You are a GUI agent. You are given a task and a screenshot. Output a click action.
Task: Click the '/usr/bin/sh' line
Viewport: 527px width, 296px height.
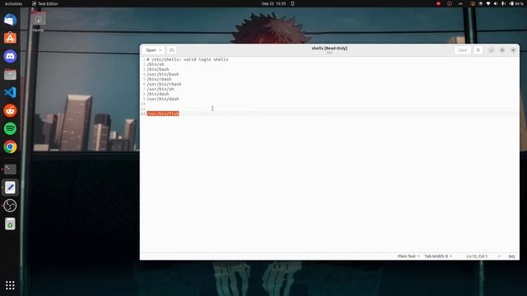coord(161,89)
